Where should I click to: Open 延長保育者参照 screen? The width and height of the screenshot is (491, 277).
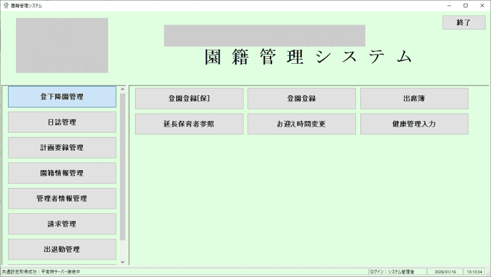[189, 124]
